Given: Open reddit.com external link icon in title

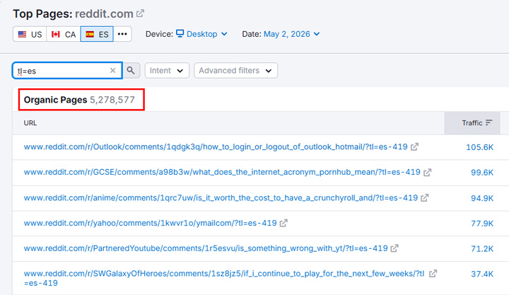Looking at the screenshot, I should pyautogui.click(x=140, y=13).
